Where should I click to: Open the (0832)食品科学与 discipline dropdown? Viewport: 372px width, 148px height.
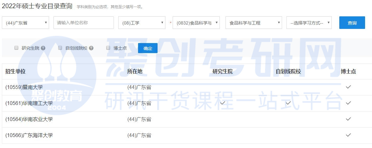196,23
